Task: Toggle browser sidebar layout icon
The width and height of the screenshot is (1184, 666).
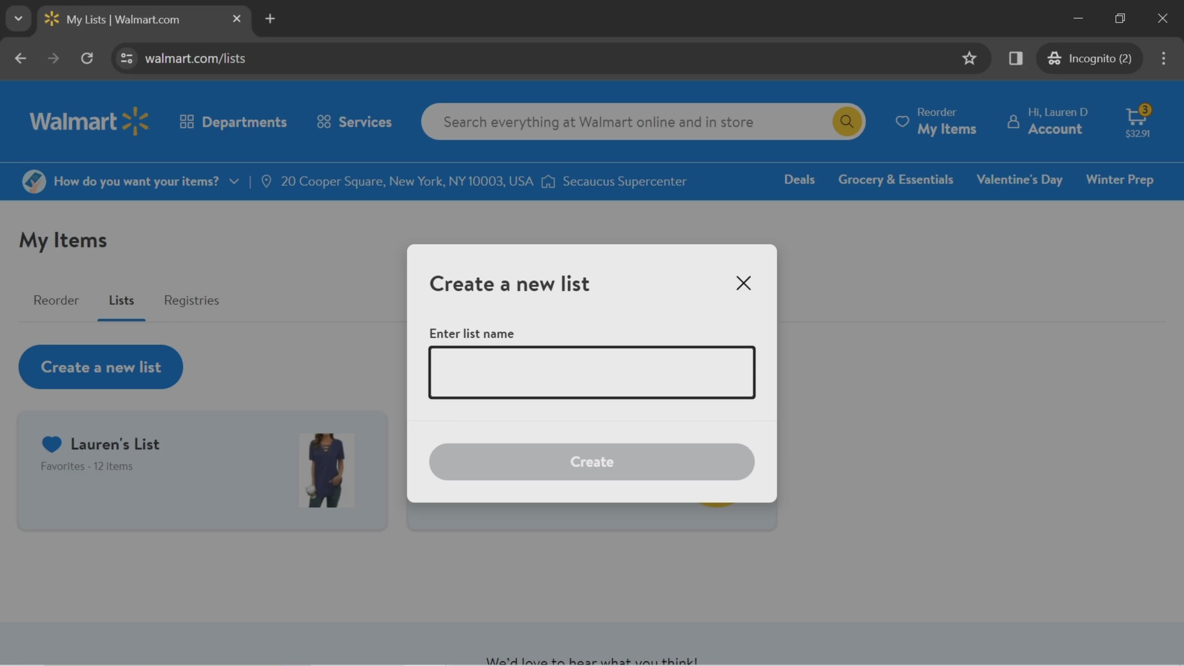Action: [x=1016, y=58]
